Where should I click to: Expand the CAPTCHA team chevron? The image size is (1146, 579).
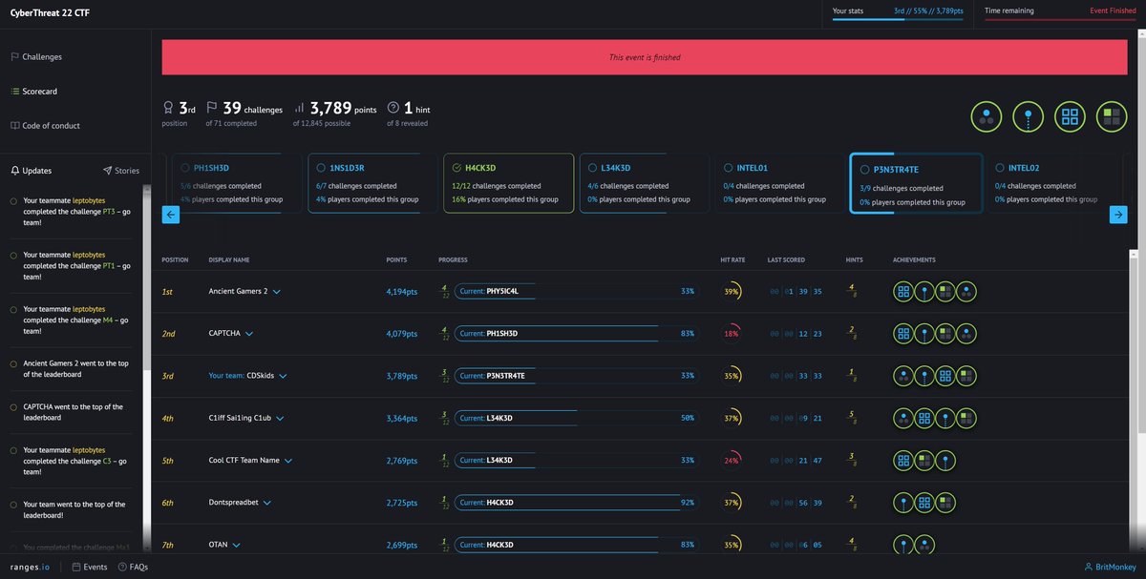point(249,334)
